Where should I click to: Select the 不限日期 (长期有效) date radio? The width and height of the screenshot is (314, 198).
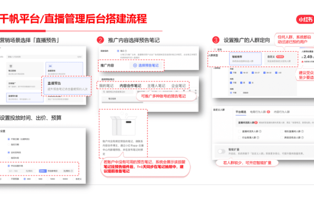click(9, 139)
